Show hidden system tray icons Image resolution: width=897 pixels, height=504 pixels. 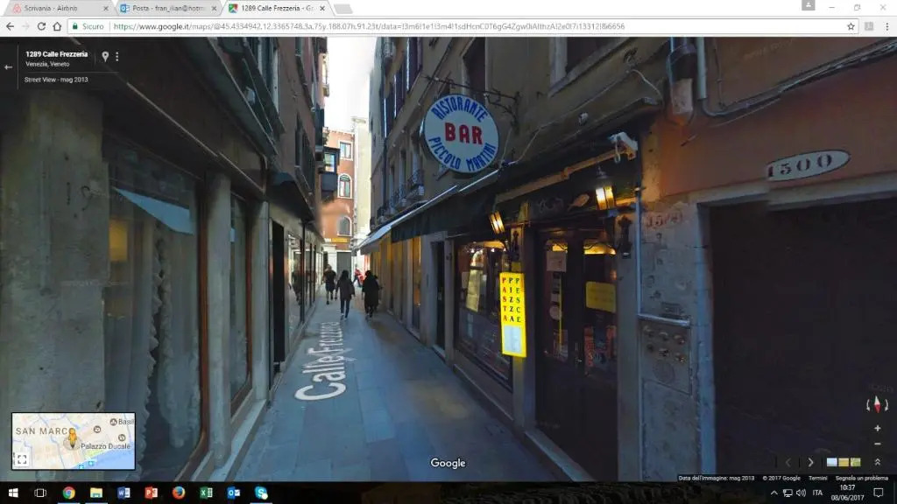(773, 493)
